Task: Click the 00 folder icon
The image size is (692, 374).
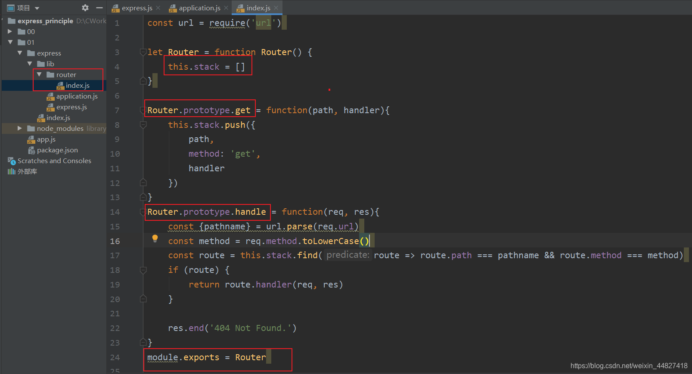Action: [x=22, y=31]
